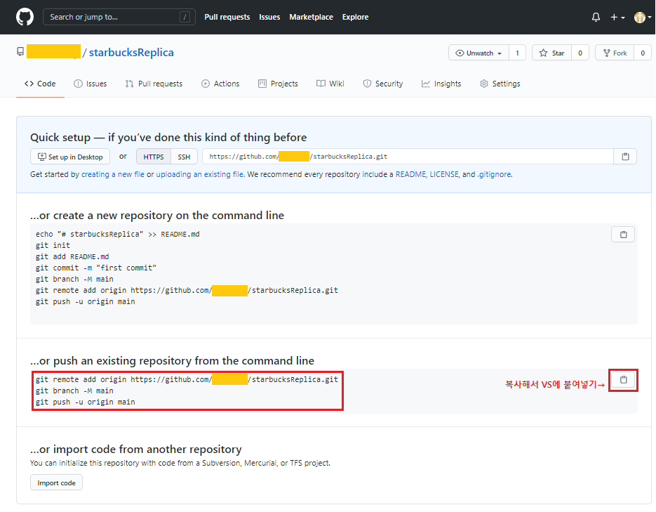Open the starbucksReplica repository name link
656x512 pixels.
pyautogui.click(x=131, y=53)
